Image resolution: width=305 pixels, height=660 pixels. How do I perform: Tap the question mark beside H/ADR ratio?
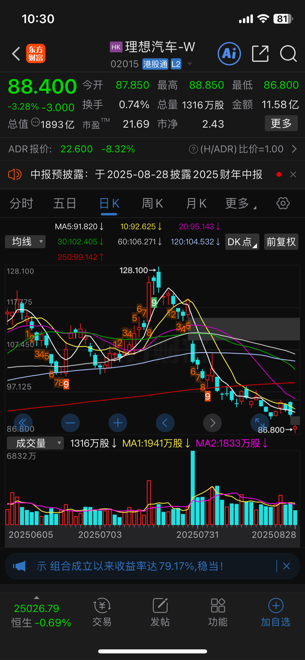[193, 149]
